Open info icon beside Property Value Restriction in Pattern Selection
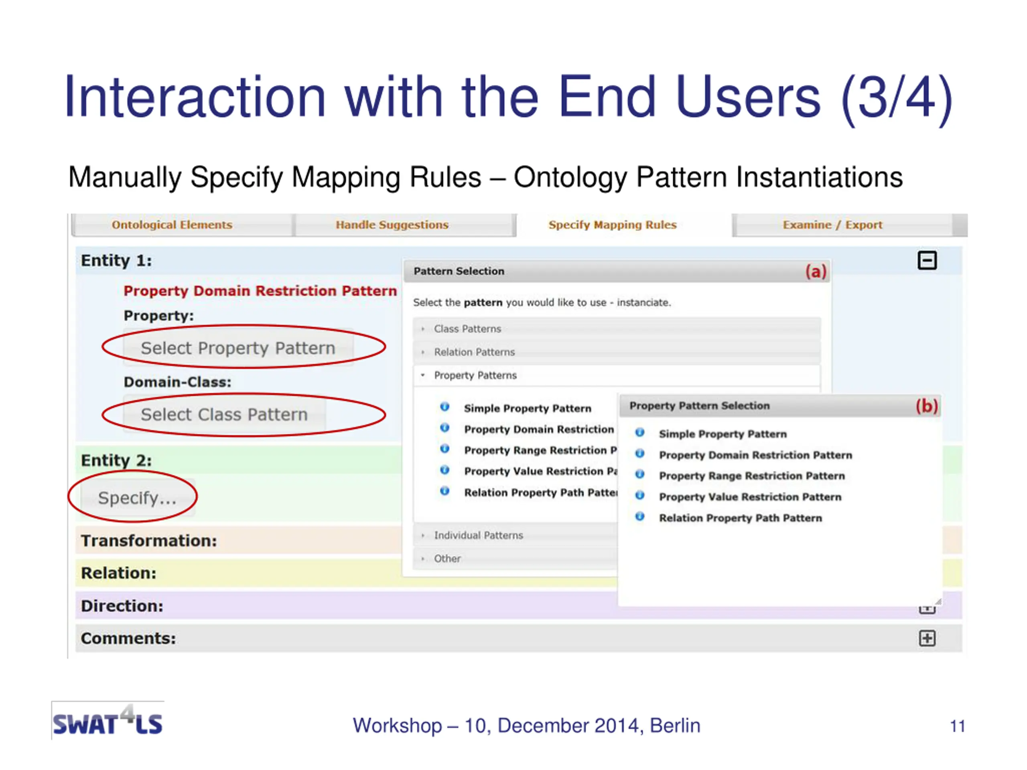Viewport: 1027px width, 770px height. (444, 470)
